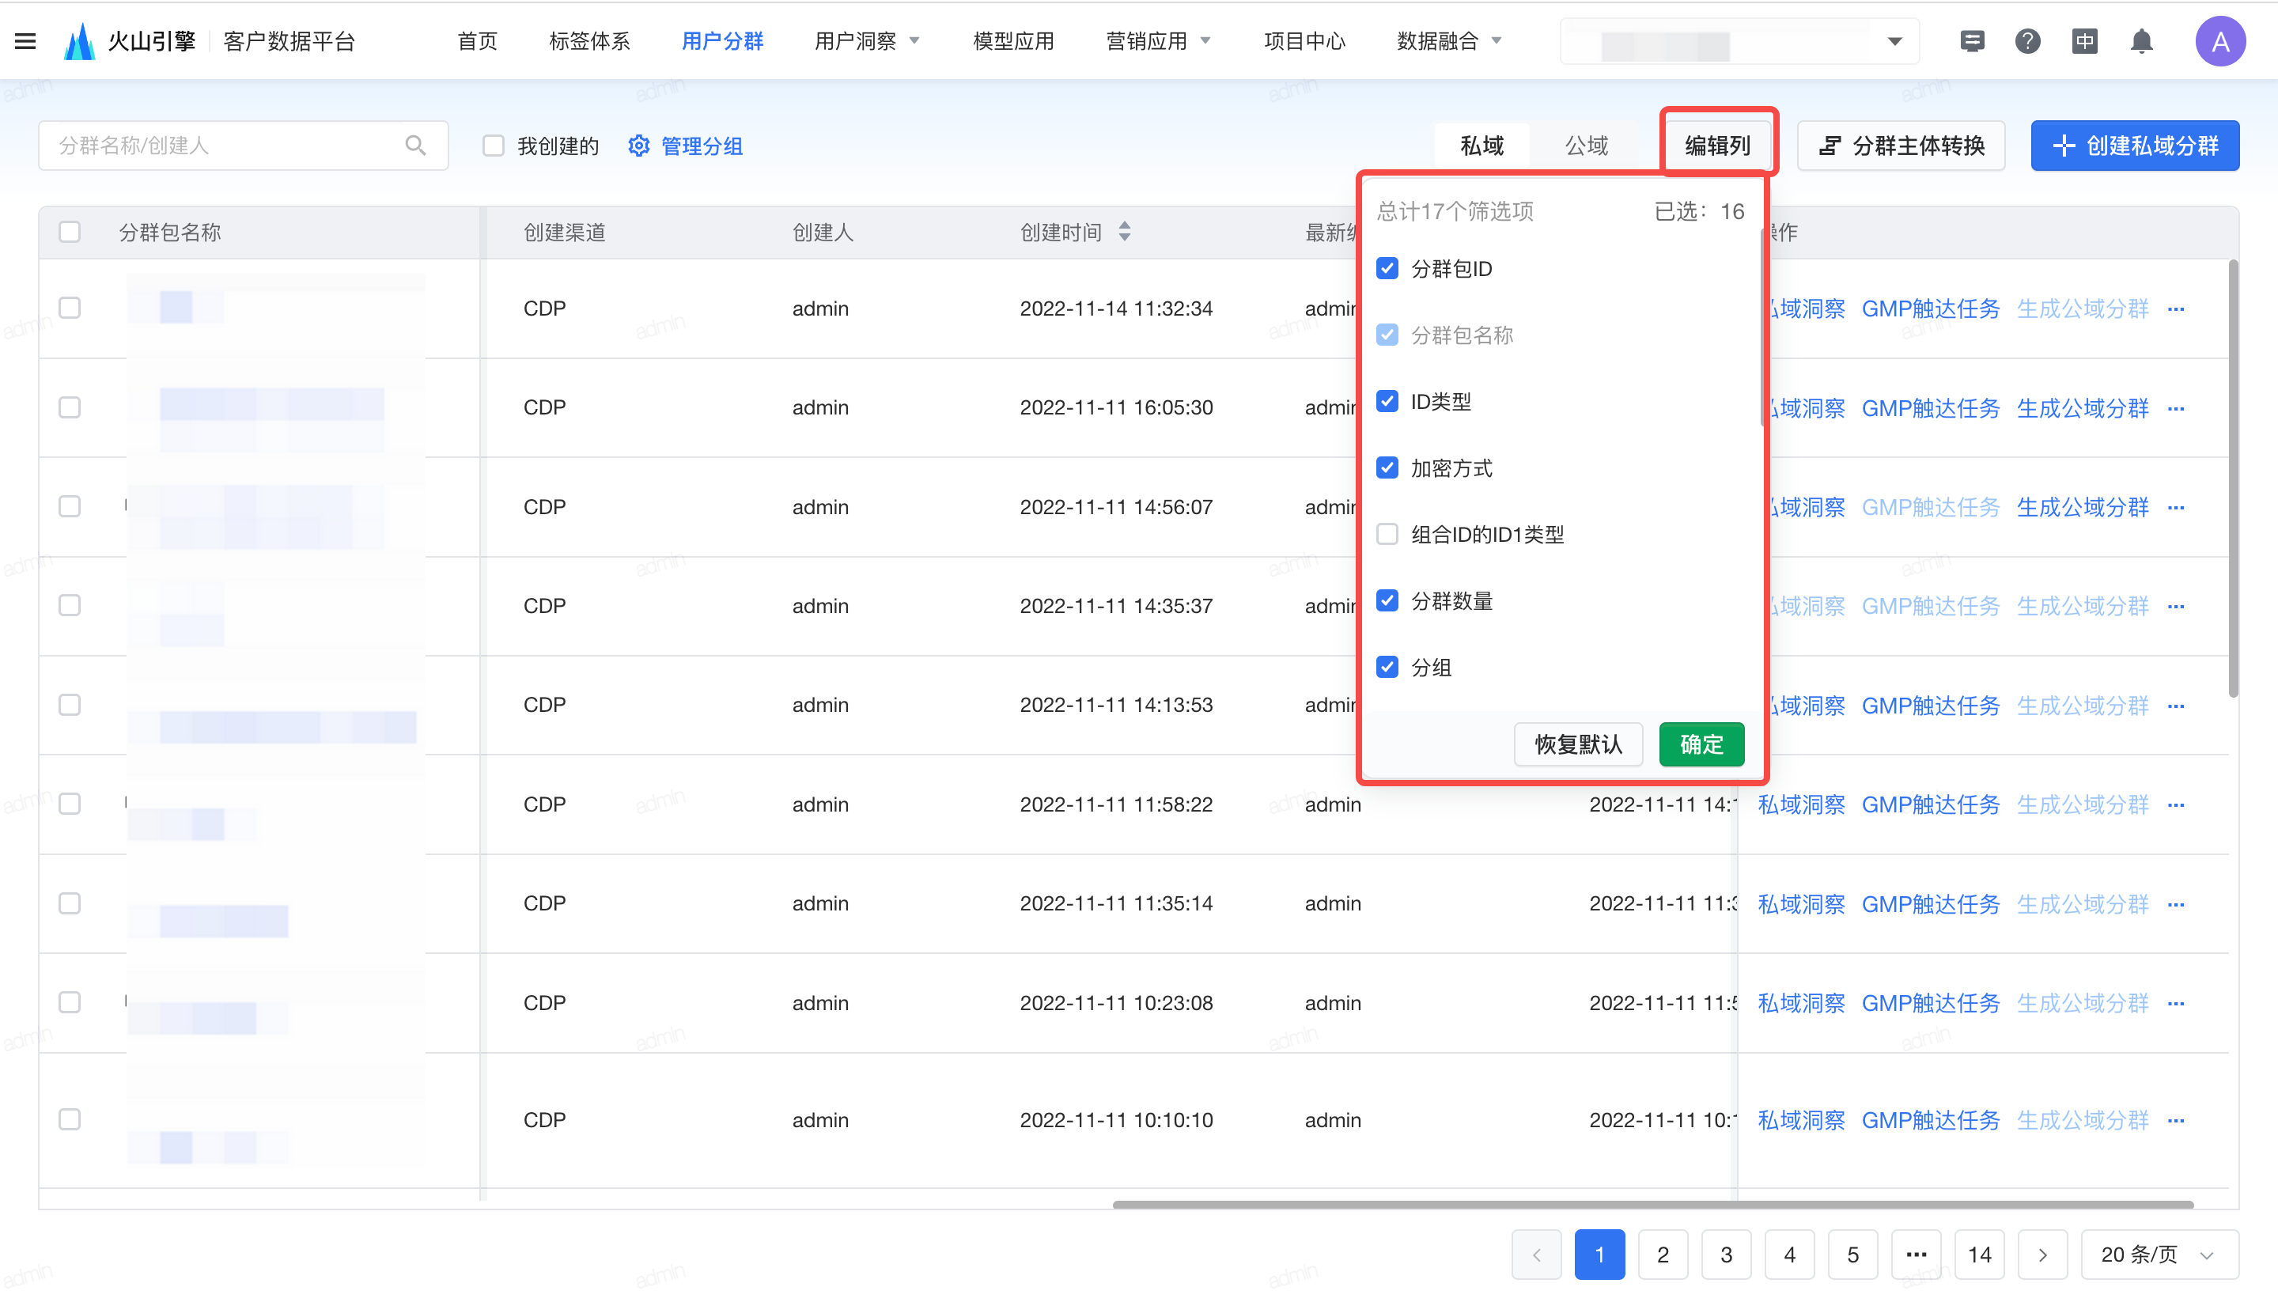Open more actions for 16:05:30 row
Image resolution: width=2278 pixels, height=1302 pixels.
tap(2176, 409)
